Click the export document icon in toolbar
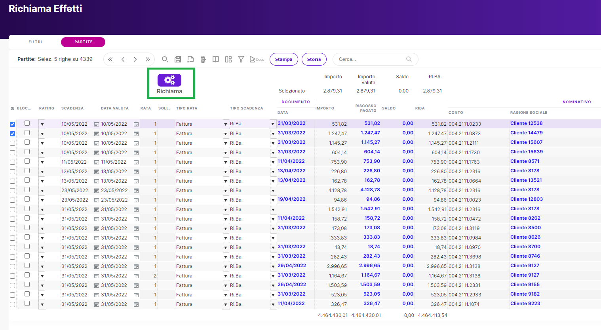Viewport: 601px width, 330px height. point(190,59)
